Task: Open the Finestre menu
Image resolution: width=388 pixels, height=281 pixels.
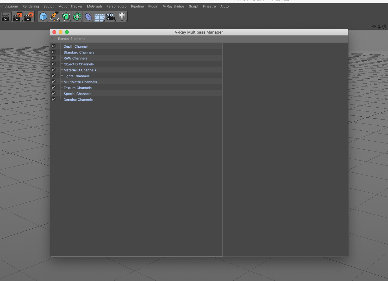Action: (x=209, y=6)
